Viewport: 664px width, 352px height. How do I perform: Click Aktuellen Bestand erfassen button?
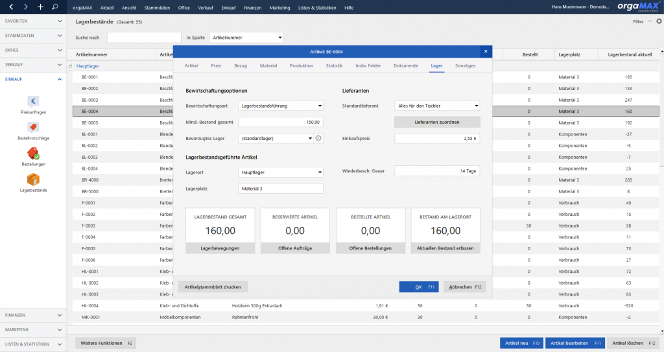click(445, 248)
